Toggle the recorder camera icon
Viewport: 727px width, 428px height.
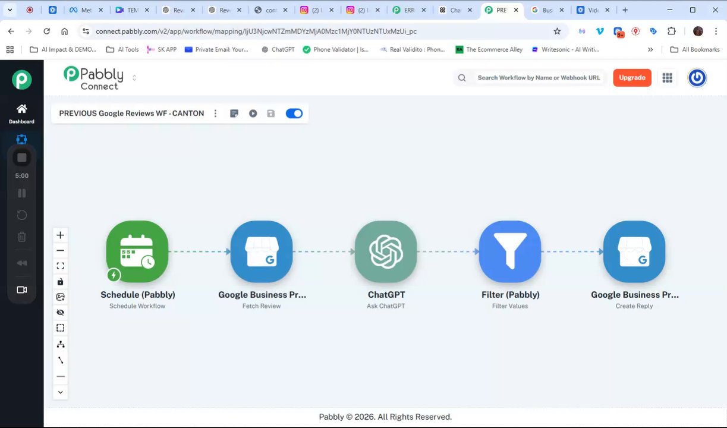click(x=22, y=290)
